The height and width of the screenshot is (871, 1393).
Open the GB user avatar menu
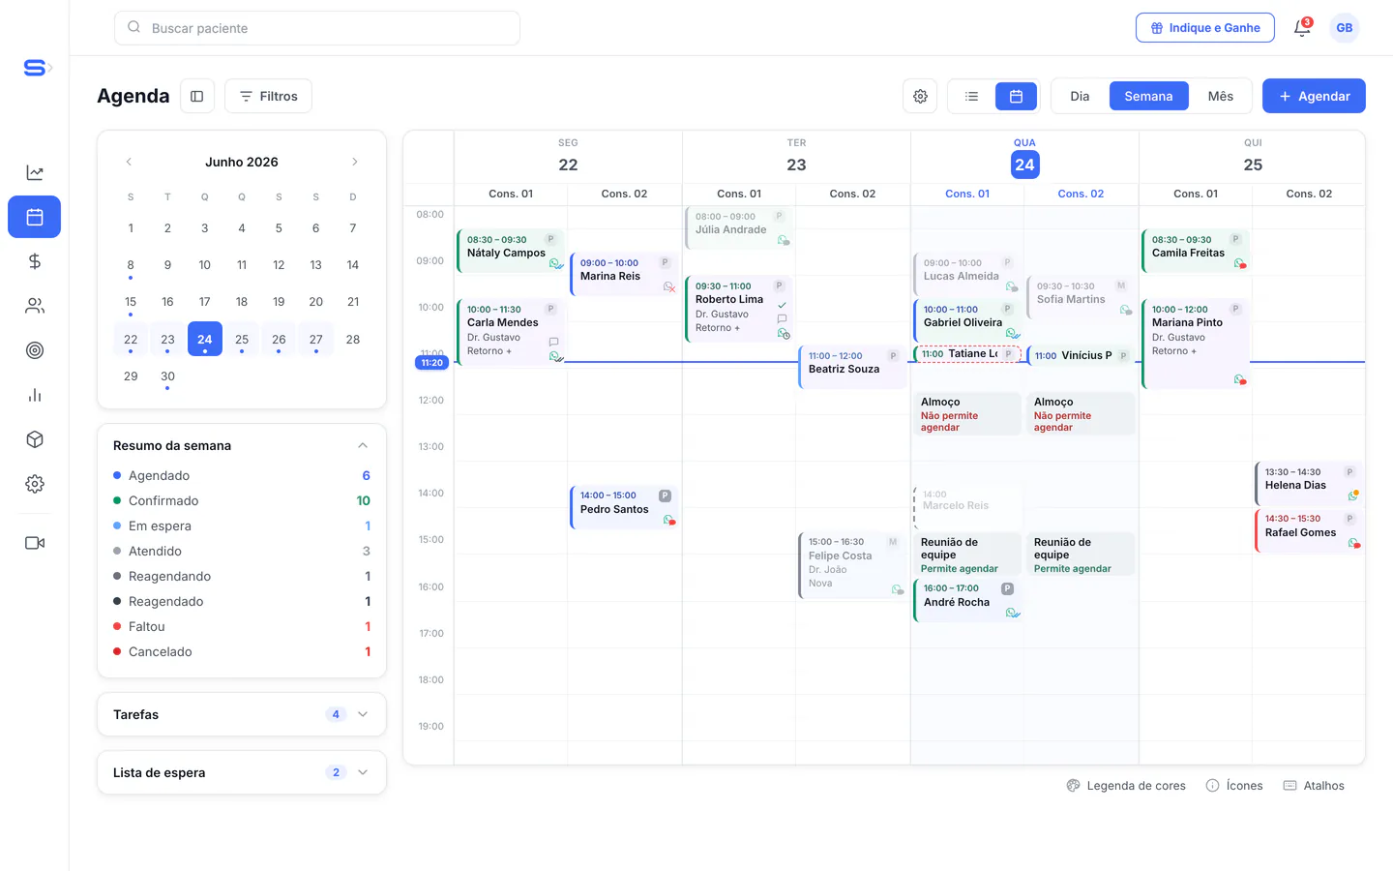pyautogui.click(x=1344, y=28)
